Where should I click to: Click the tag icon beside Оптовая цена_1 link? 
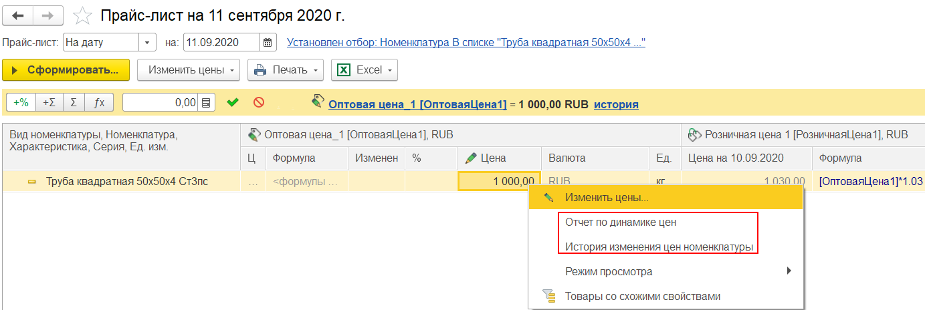[x=318, y=102]
